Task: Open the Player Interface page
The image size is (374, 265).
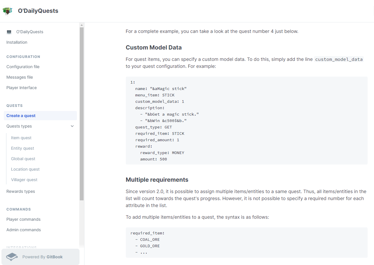Action: pos(22,88)
